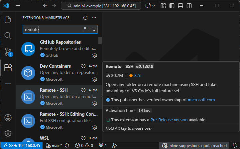This screenshot has height=149, width=240.
Task: Open the Manage gear in activity bar
Action: 8,134
